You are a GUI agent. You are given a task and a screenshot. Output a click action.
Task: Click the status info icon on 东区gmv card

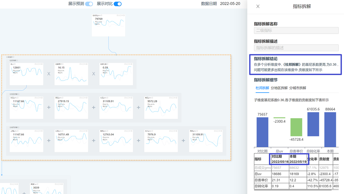click(42, 98)
